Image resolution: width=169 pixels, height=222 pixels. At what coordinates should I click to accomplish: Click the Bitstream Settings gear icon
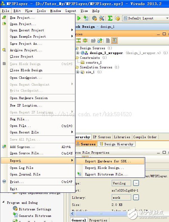pos(15,209)
